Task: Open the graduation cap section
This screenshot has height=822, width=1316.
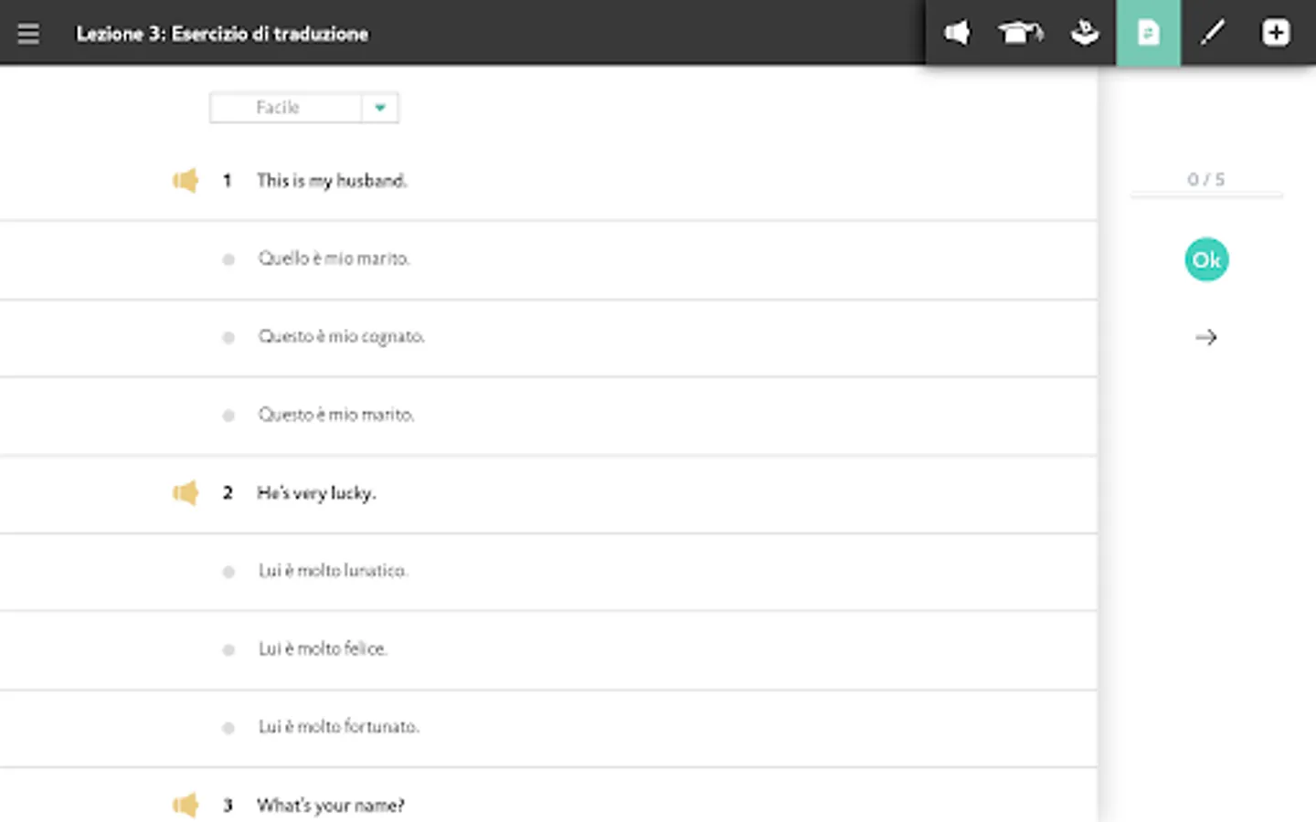Action: [1020, 34]
